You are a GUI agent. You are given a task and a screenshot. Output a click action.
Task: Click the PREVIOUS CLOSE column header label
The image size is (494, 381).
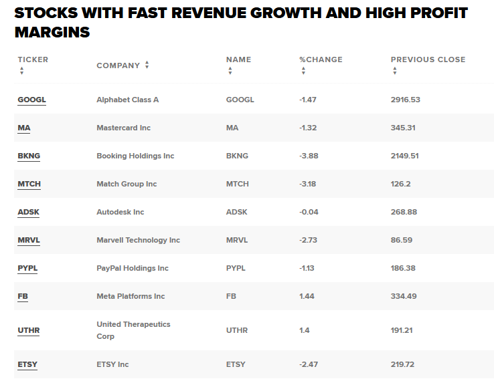[x=428, y=59]
